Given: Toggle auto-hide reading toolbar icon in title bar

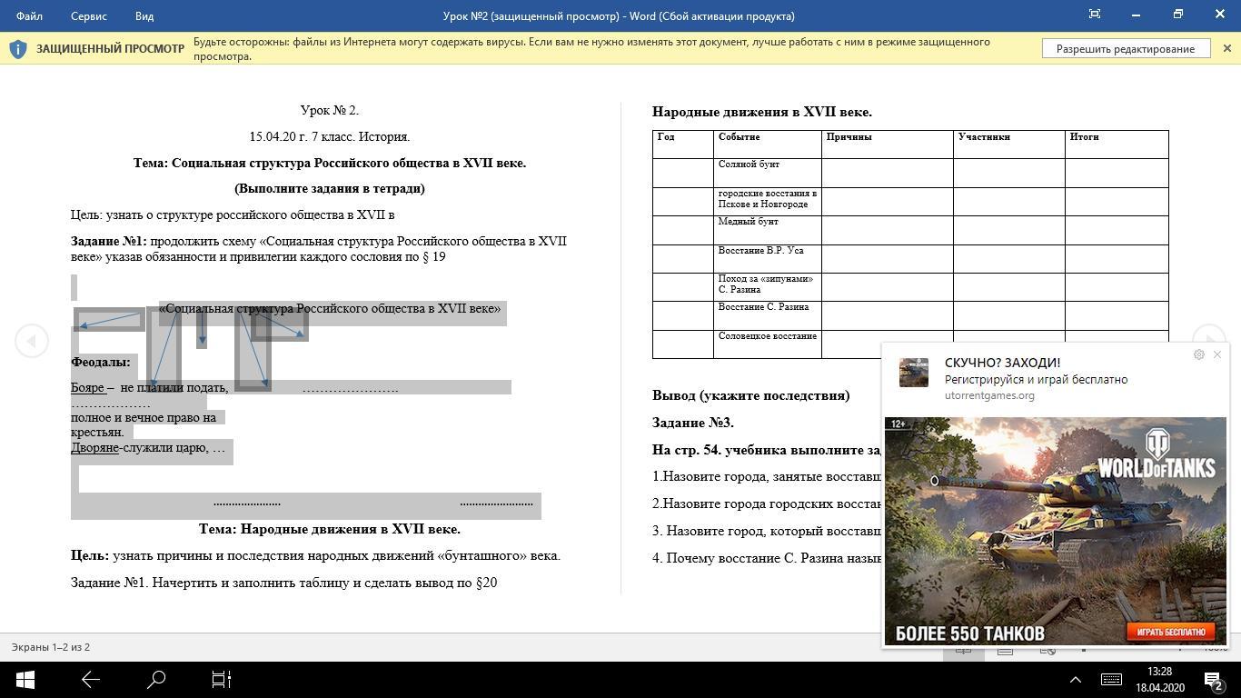Looking at the screenshot, I should tap(1095, 15).
